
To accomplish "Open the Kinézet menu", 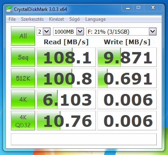I will [57, 19].
